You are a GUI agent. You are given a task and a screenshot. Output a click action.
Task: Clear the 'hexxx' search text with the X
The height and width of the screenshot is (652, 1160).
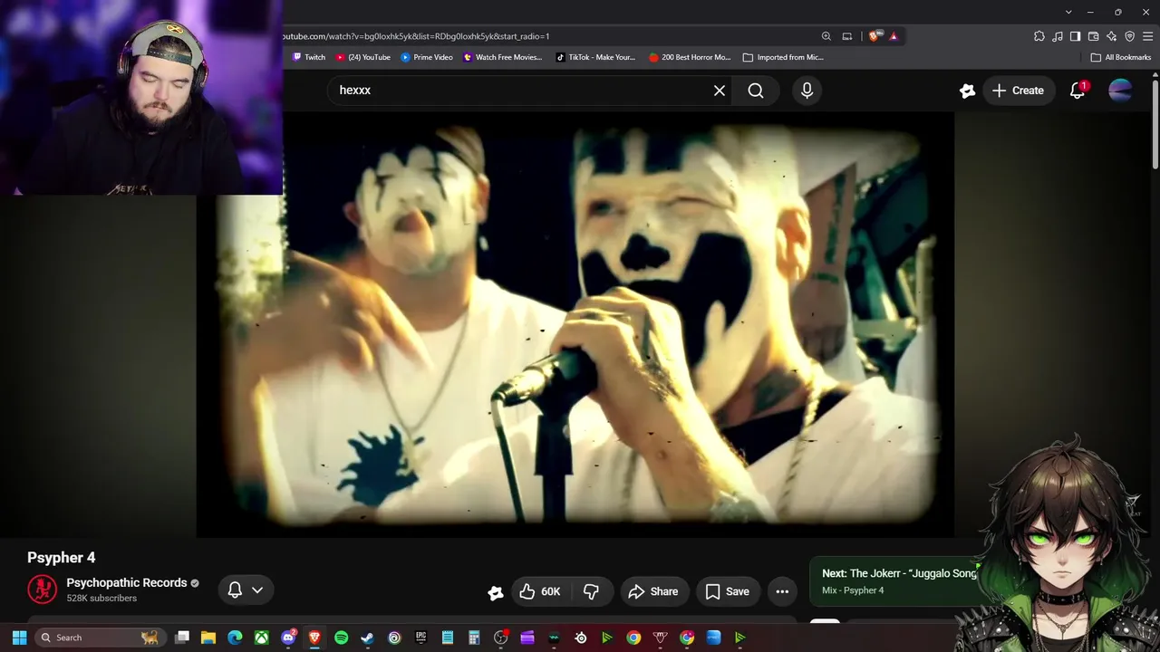pyautogui.click(x=720, y=91)
